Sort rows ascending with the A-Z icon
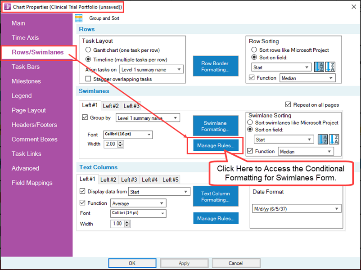This screenshot has width=361, height=270. [320, 66]
